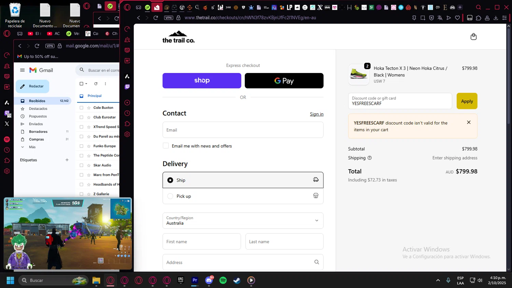The image size is (512, 288).
Task: Open the extensions cube in front window toolbar
Action: 479,18
